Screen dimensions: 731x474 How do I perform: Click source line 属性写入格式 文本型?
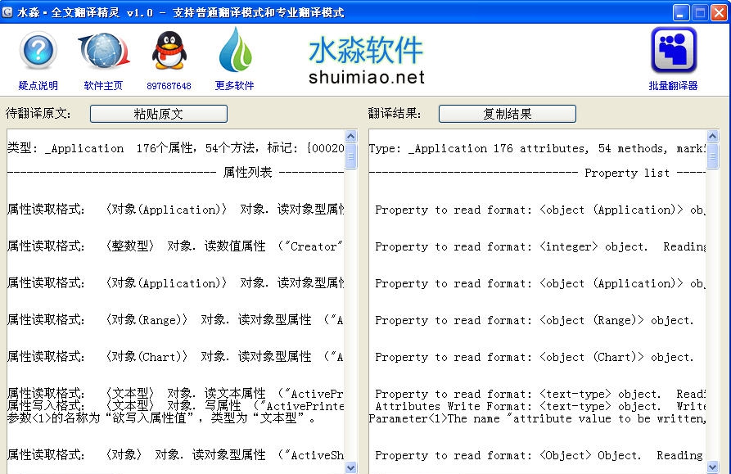tap(176, 406)
